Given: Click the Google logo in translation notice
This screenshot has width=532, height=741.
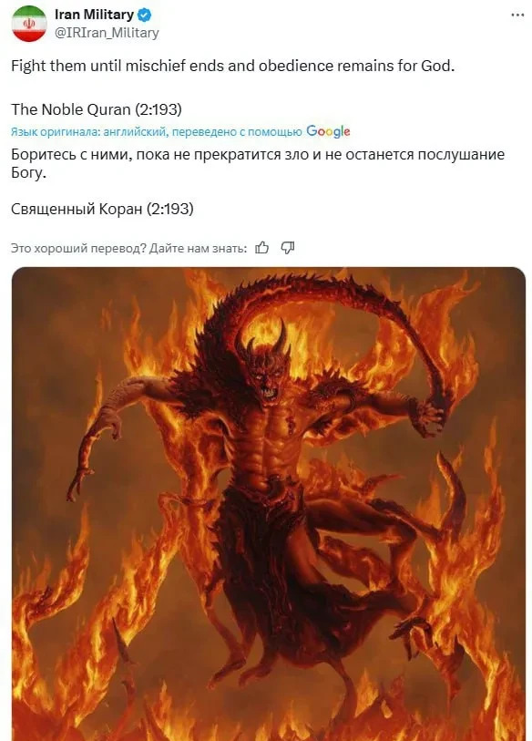Looking at the screenshot, I should [328, 131].
